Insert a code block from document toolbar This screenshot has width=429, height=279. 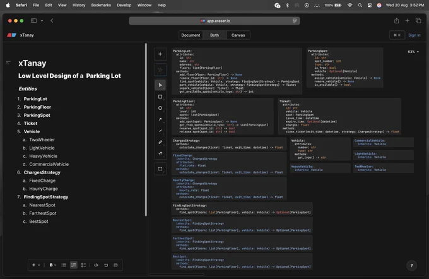point(97,265)
